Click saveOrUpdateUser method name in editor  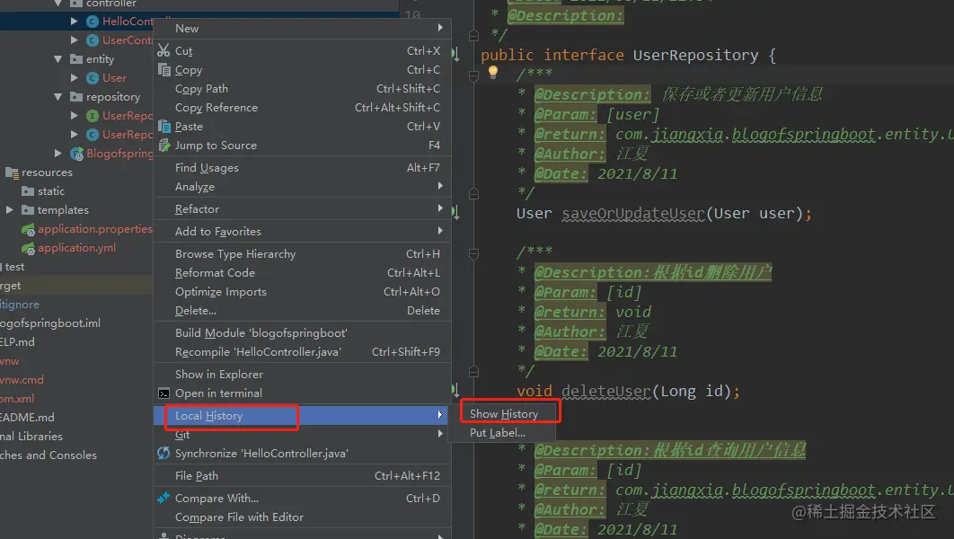click(x=632, y=214)
